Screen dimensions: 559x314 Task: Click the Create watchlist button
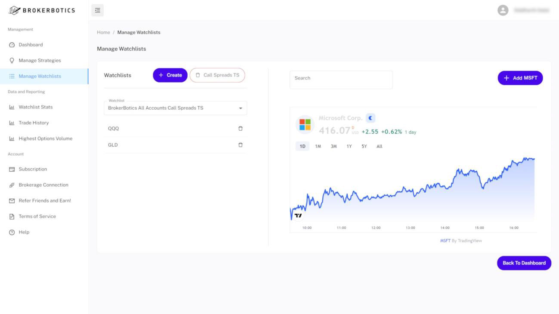(170, 75)
